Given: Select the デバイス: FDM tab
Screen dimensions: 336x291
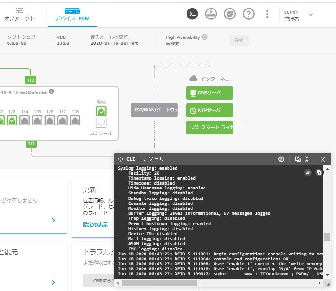Looking at the screenshot, I should pos(72,14).
